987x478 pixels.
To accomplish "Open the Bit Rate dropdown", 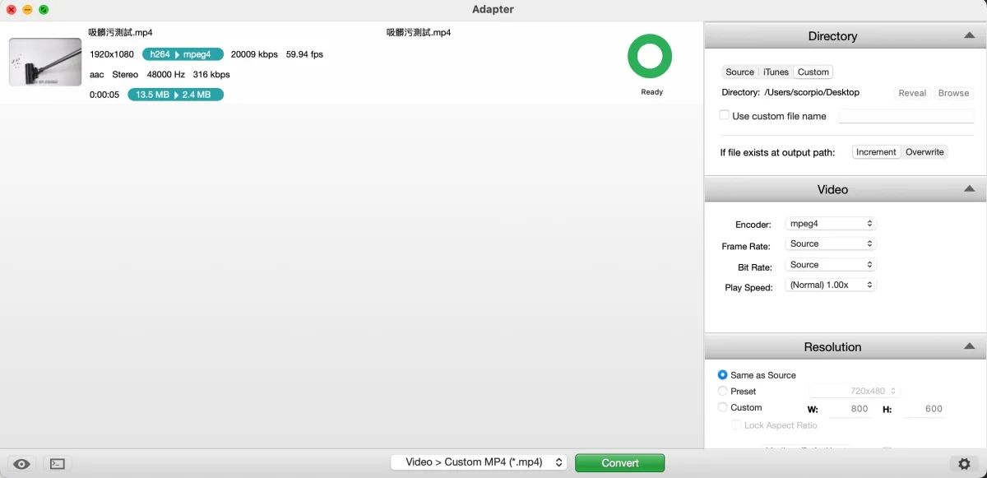I will tap(830, 265).
